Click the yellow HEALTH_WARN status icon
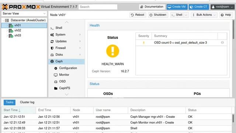Screen dimensions: 236x133 (x=112, y=51)
